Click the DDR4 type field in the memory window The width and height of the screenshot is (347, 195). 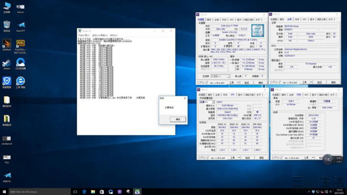point(291,101)
